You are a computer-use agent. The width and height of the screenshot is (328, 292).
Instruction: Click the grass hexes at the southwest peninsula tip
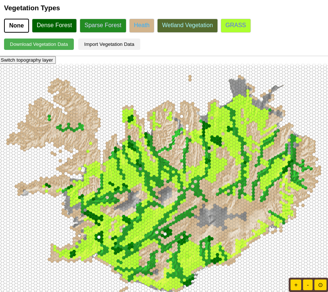point(59,252)
